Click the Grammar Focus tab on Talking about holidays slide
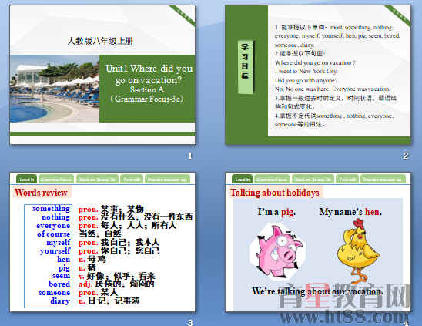Screen dimensions: 422x326 click(272, 179)
